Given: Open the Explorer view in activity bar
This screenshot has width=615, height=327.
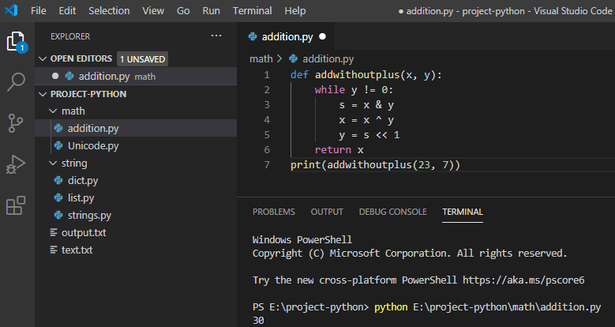Looking at the screenshot, I should click(17, 41).
